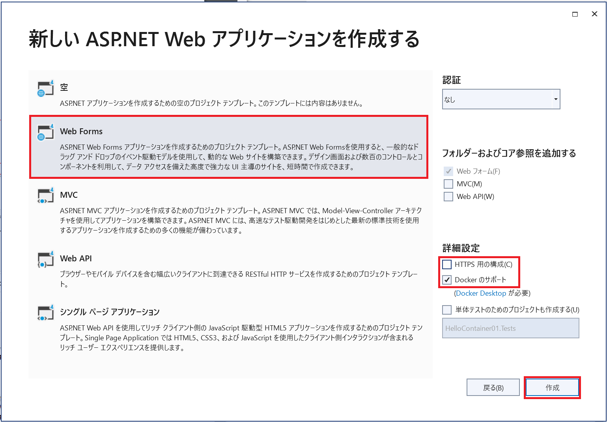Check HTTPS 用の構成(C) option
The height and width of the screenshot is (422, 607).
coord(447,264)
